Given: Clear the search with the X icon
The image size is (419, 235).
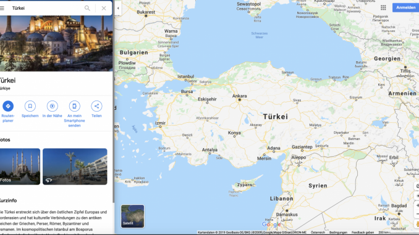Looking at the screenshot, I should pyautogui.click(x=104, y=8).
